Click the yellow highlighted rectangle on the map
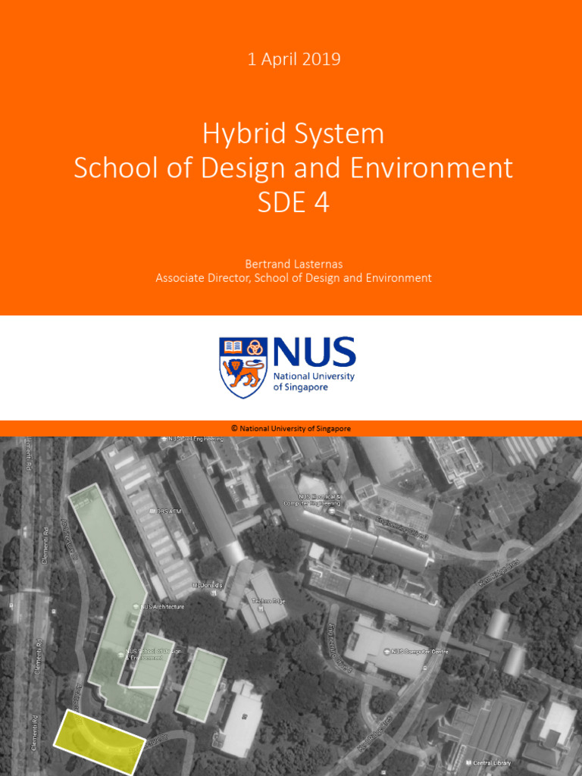 99,742
